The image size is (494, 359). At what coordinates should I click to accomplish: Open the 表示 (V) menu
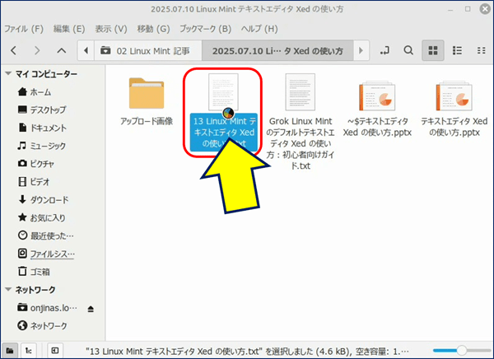(111, 29)
